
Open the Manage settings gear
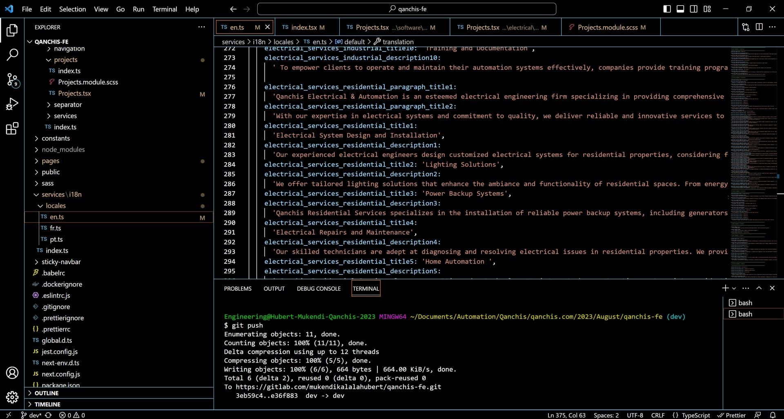coord(12,397)
